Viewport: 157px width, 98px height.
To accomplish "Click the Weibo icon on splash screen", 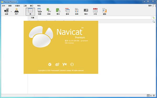I will 57,64.
